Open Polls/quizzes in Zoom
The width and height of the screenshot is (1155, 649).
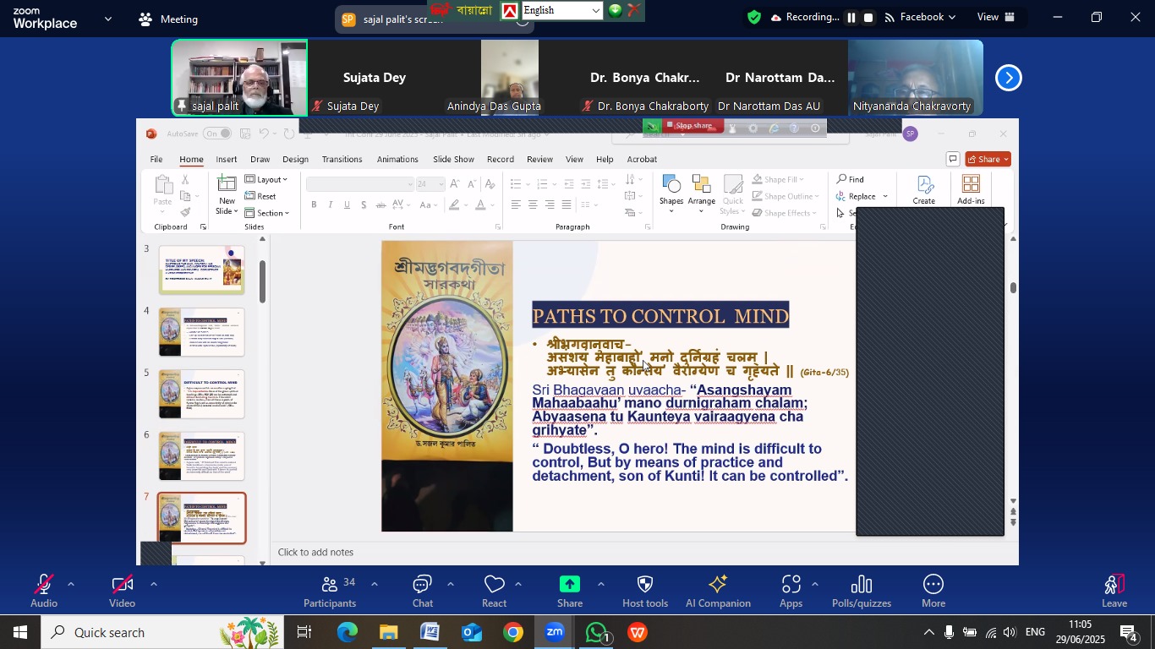862,591
